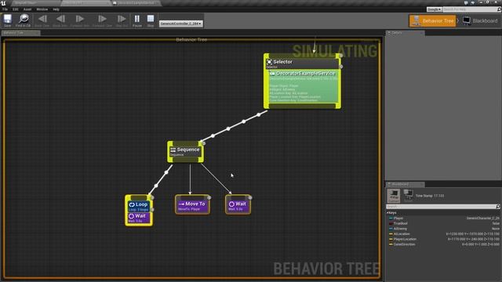
Task: Select the Move To task node
Action: (192, 205)
